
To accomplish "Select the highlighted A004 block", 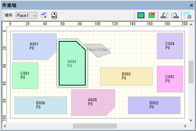I will point(72,63).
